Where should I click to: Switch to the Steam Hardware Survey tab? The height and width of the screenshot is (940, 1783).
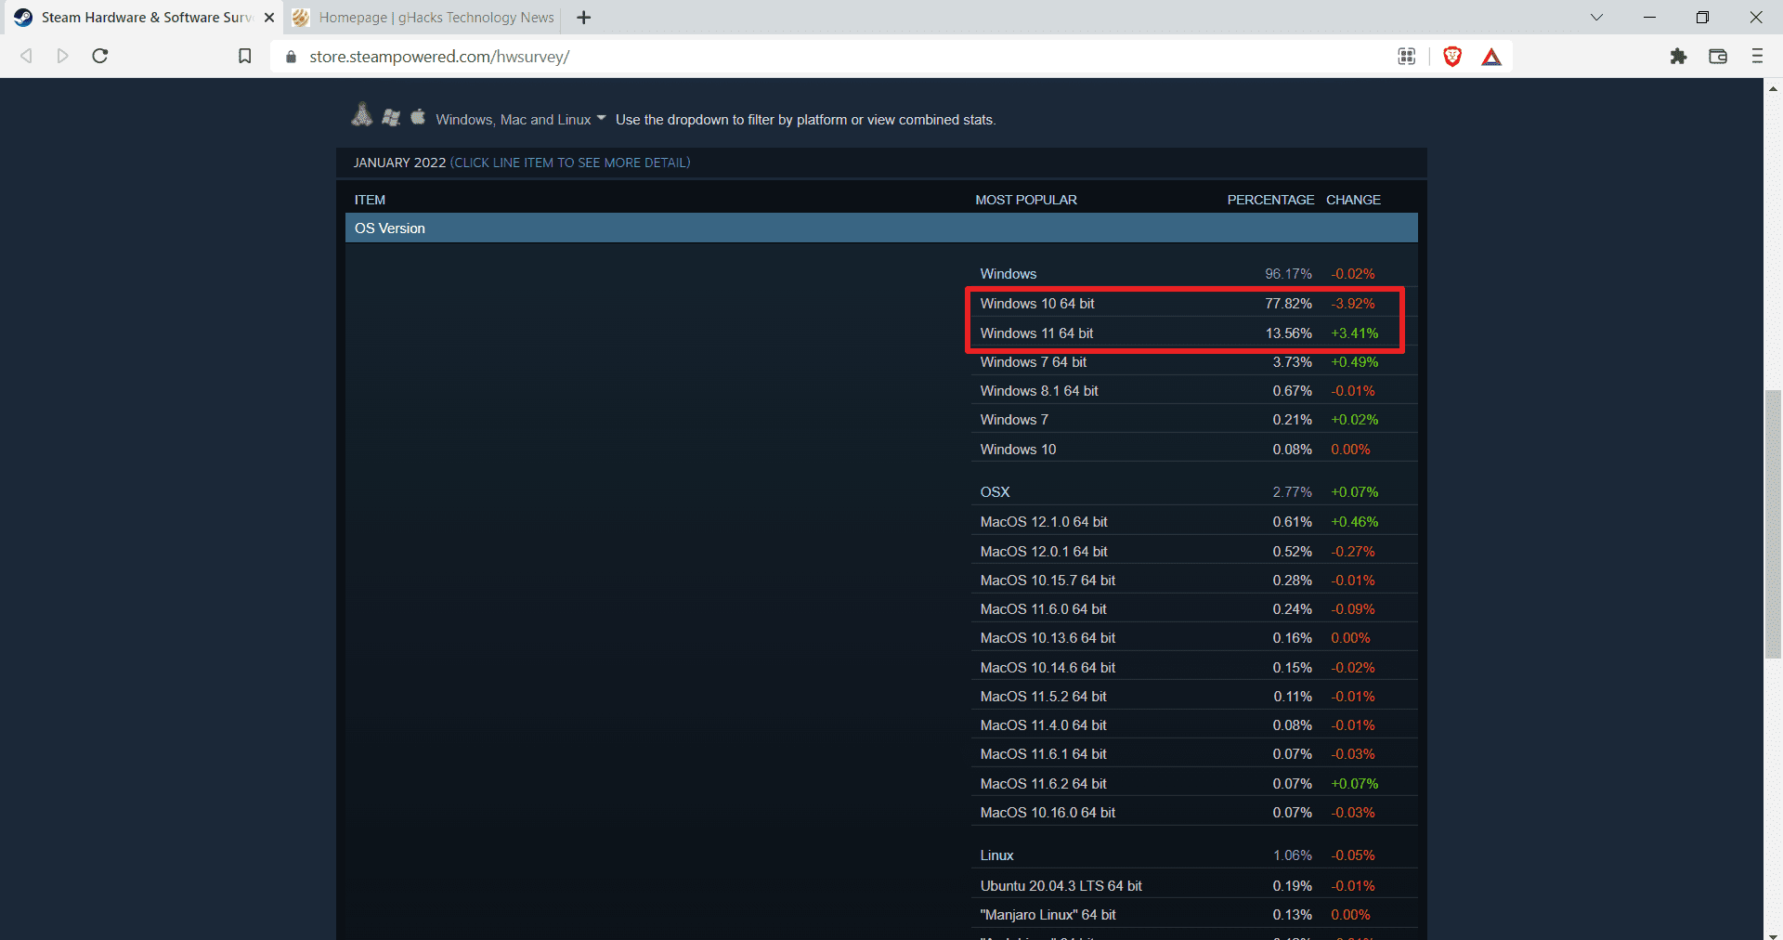point(139,17)
